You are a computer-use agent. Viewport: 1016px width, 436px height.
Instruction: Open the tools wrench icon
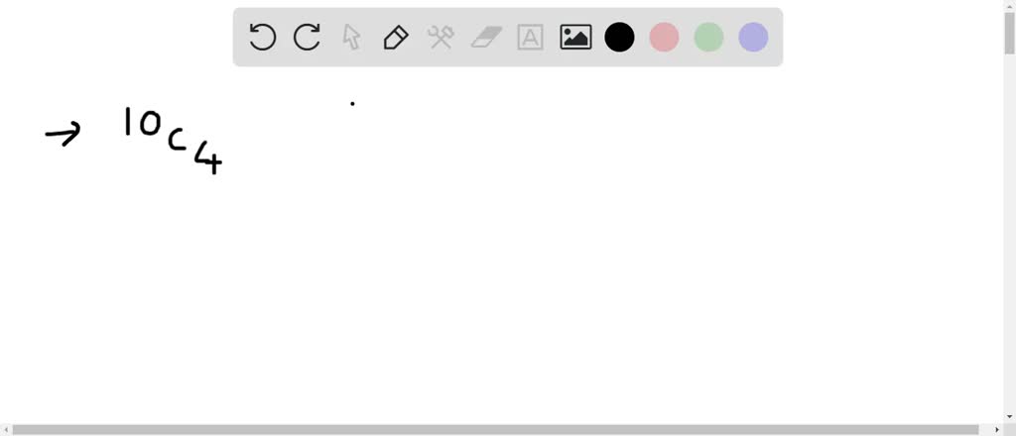coord(441,38)
